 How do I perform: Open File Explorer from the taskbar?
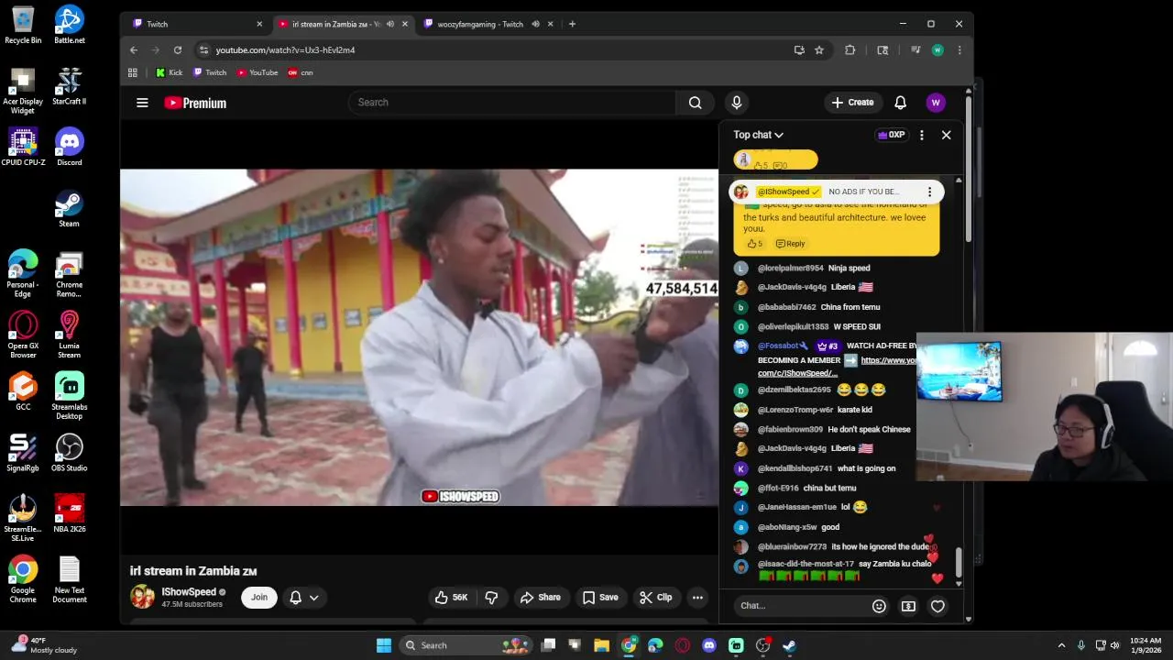click(x=602, y=645)
